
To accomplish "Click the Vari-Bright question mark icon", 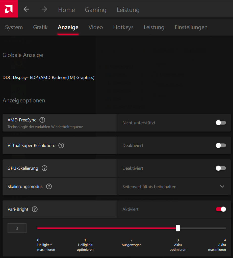I will [x=35, y=209].
